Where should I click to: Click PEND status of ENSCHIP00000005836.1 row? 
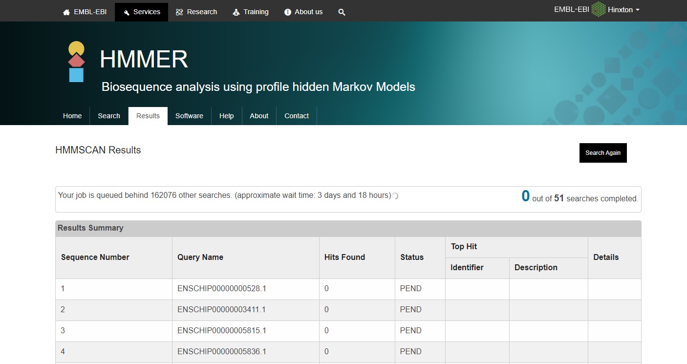[411, 351]
